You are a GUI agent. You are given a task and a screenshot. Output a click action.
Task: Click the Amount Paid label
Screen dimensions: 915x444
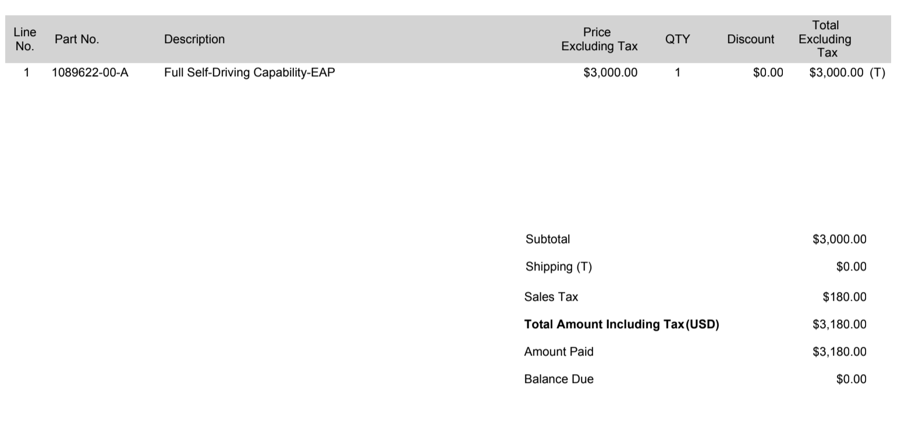coord(558,352)
